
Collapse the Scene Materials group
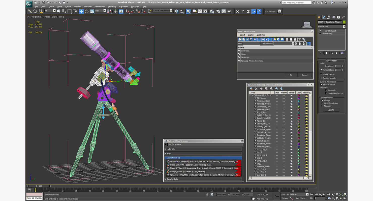coord(203,158)
